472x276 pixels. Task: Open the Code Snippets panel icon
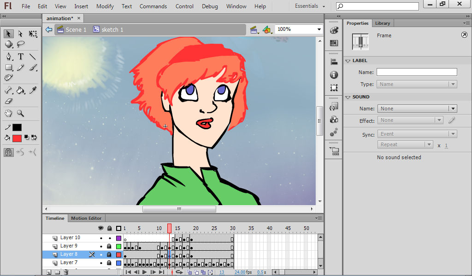point(334,106)
